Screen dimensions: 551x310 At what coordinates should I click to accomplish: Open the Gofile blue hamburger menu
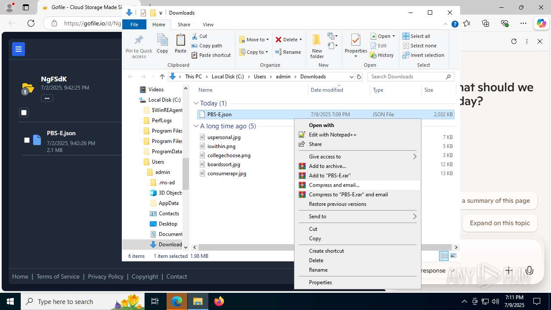pyautogui.click(x=19, y=49)
